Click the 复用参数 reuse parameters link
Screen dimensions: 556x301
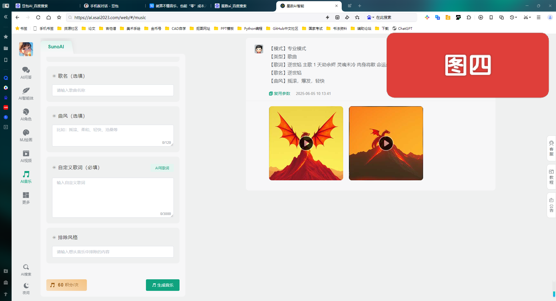[280, 93]
